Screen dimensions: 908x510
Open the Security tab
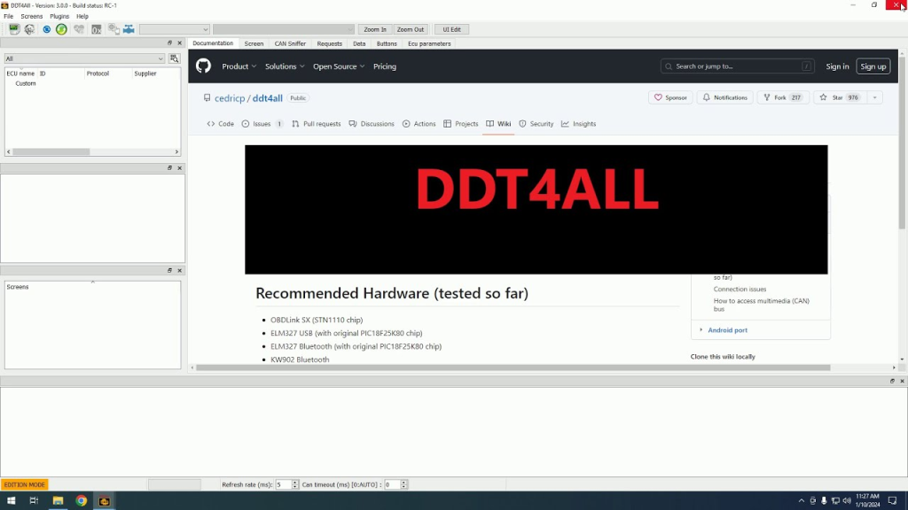pyautogui.click(x=536, y=124)
